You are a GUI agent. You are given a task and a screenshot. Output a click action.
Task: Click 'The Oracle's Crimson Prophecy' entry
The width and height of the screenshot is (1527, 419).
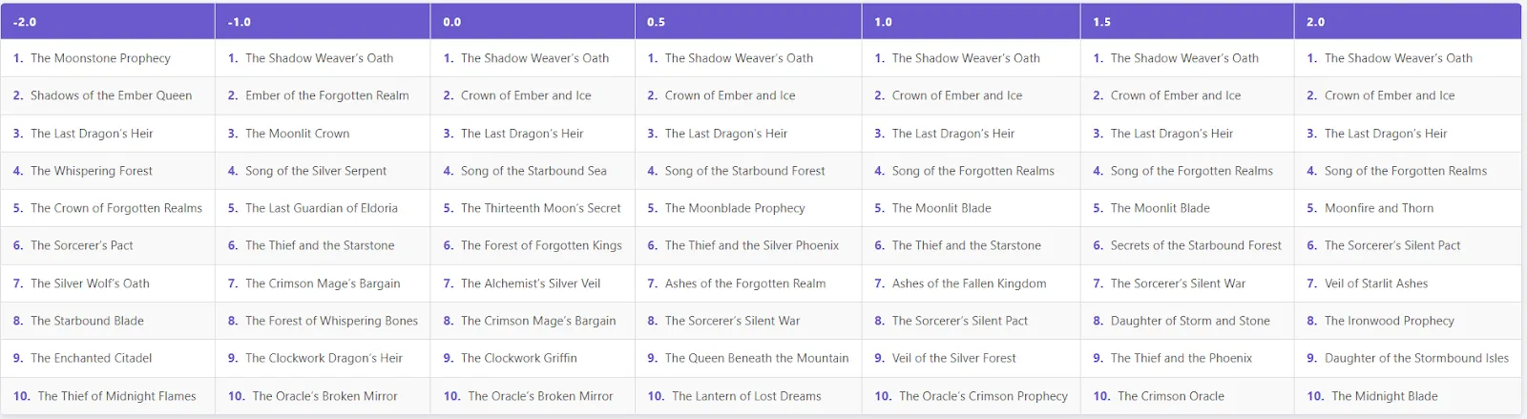[983, 396]
